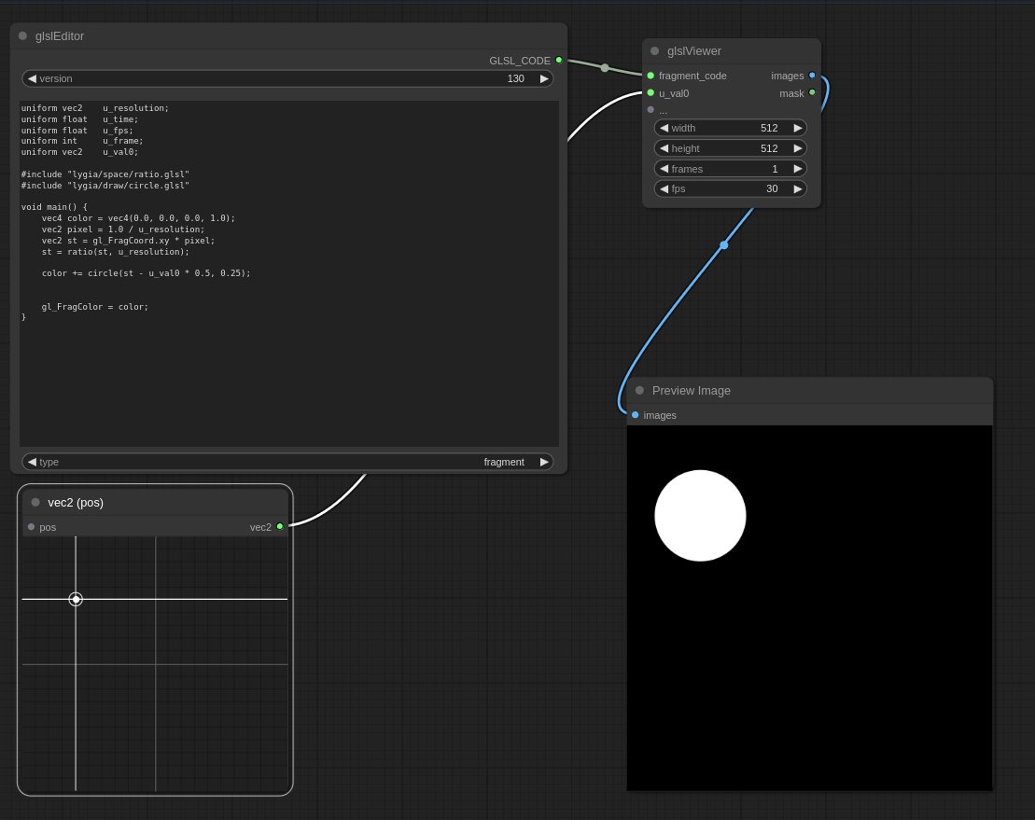Click the '...' extra input dot on glslViewer
1035x820 pixels.
tap(650, 109)
